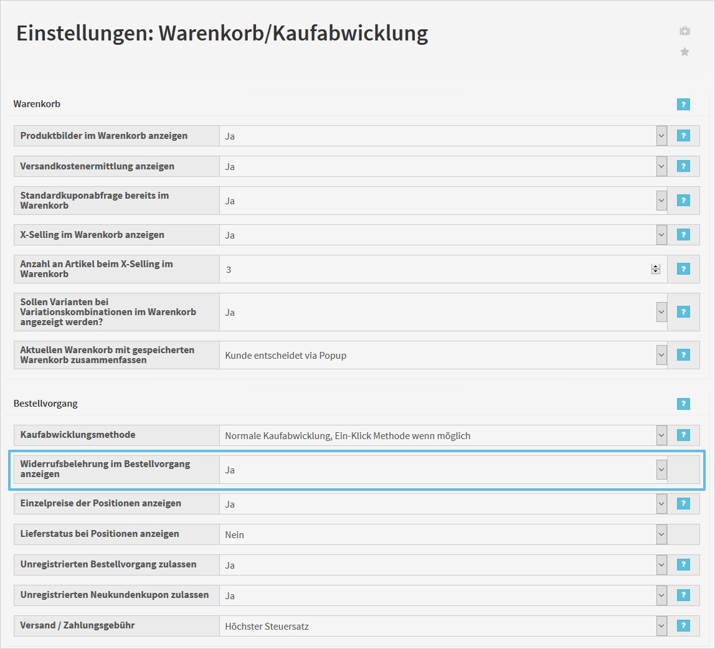Expand the Aktuellen Warenkorb zusammenfassen dropdown
Viewport: 715px width, 649px height.
pos(660,354)
